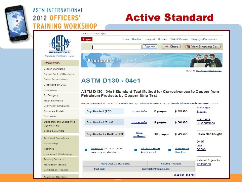Open Technical Committees sidebar item
Screen dimensions: 242x182
click(56, 138)
